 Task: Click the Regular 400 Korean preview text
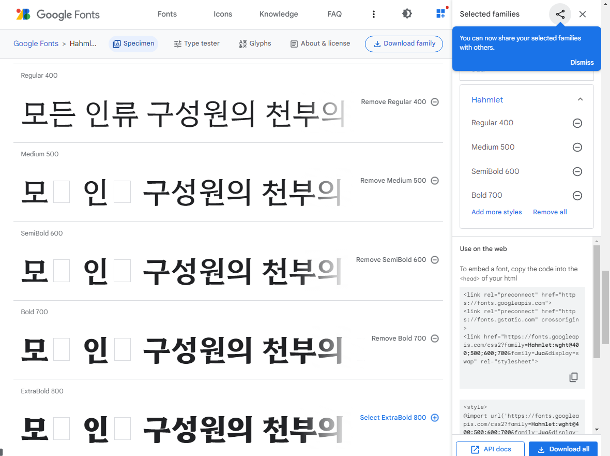point(183,114)
